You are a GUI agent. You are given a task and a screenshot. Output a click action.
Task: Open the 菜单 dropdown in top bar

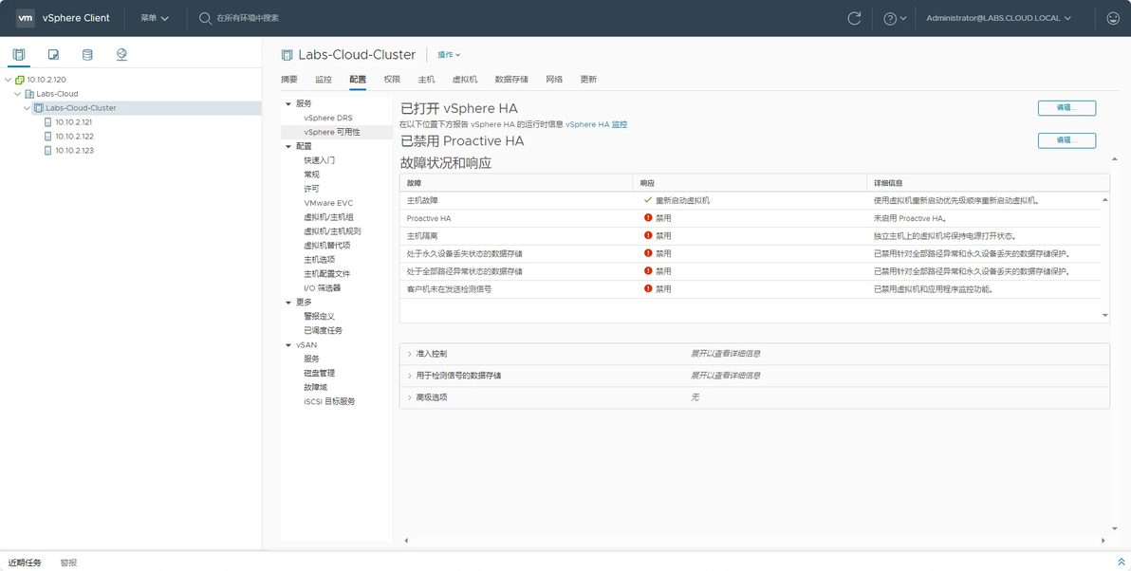point(155,18)
